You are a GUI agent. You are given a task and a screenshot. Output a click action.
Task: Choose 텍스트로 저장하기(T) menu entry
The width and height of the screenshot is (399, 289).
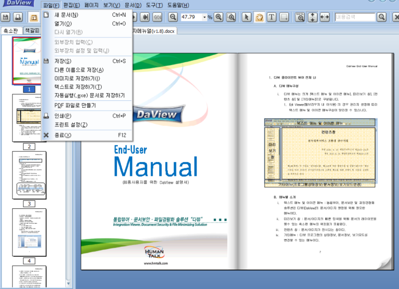pyautogui.click(x=87, y=87)
